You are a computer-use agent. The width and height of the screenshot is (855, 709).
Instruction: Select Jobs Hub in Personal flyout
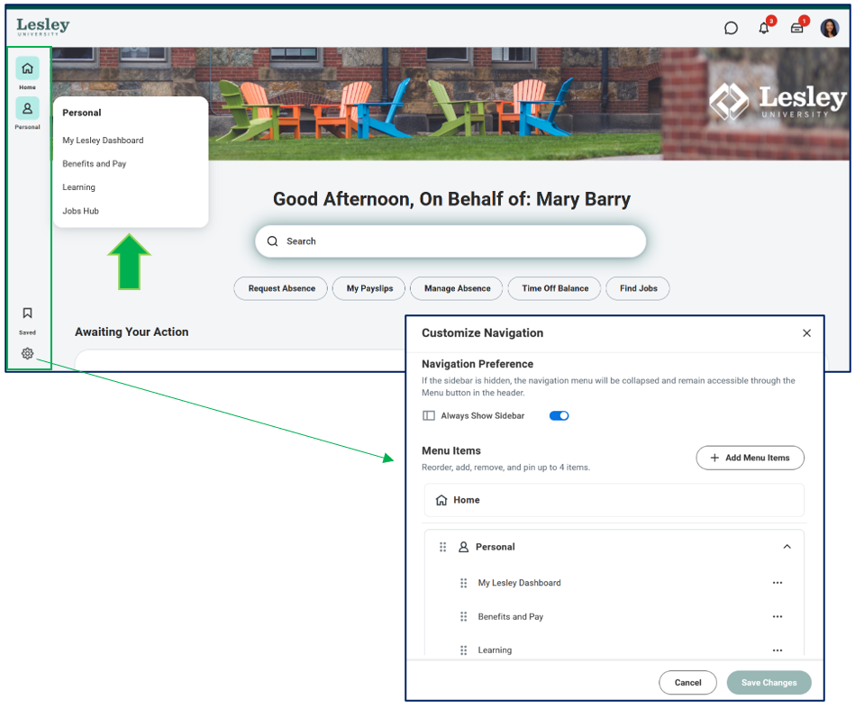pos(80,211)
